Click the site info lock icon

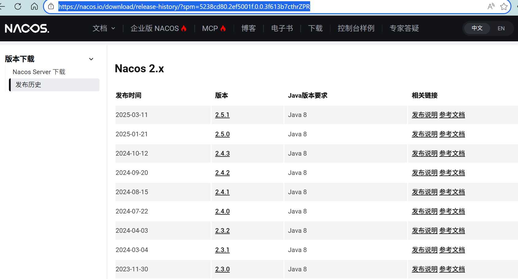pyautogui.click(x=51, y=6)
